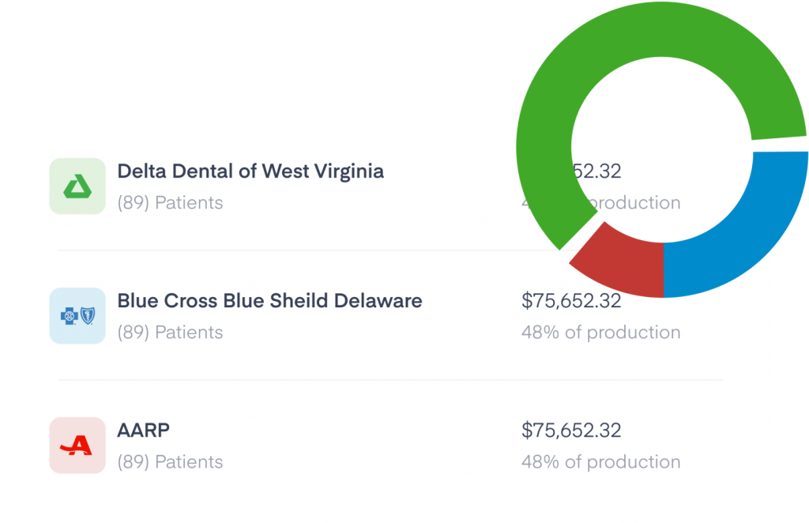The image size is (809, 523).
Task: Click Delta Dental partially hidden dollar amount
Action: 597,171
